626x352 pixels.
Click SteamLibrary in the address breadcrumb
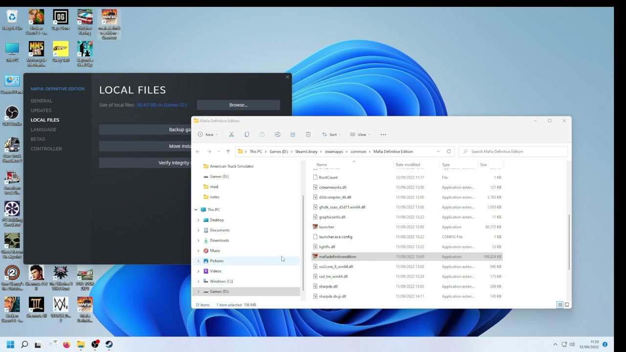pos(306,152)
